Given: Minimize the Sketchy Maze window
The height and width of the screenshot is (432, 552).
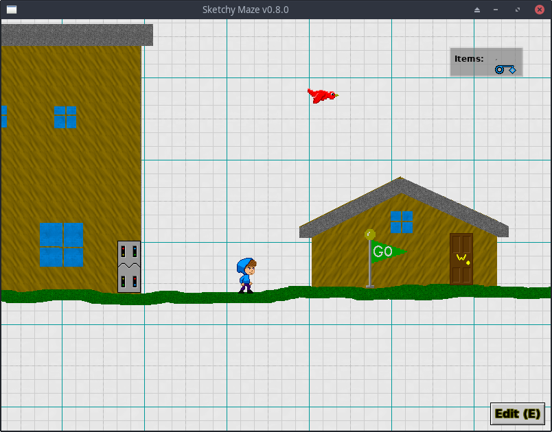Looking at the screenshot, I should click(x=496, y=10).
